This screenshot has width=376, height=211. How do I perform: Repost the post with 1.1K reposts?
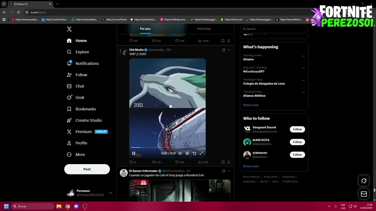point(156,162)
